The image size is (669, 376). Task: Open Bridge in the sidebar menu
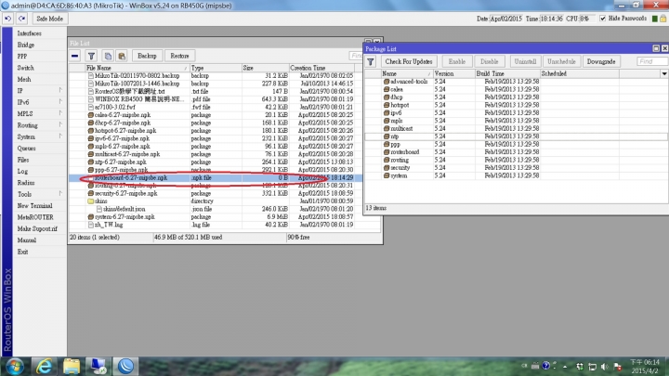click(26, 45)
